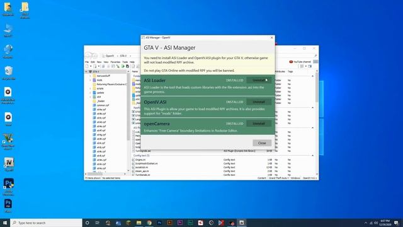Open the Edit menu in OpenIV
This screenshot has height=227, width=403.
[93, 62]
